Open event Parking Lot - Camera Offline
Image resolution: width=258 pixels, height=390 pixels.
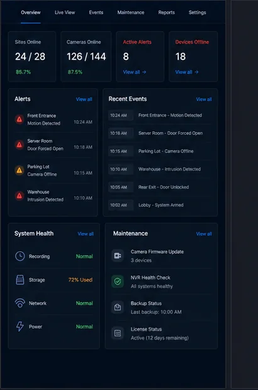(166, 151)
